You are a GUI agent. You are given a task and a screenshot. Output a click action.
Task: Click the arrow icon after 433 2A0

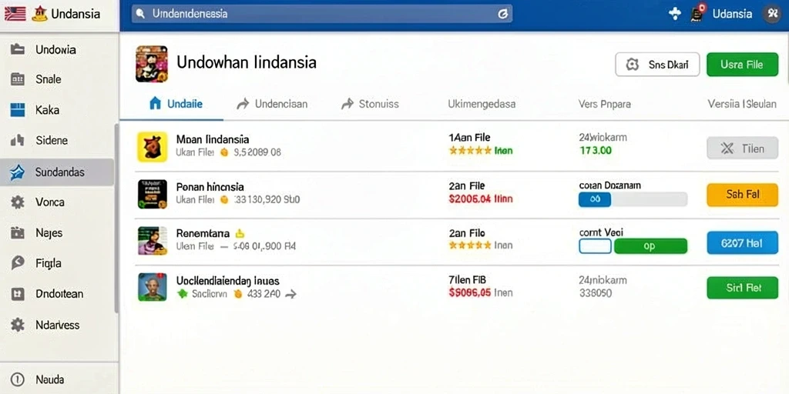[x=290, y=295]
